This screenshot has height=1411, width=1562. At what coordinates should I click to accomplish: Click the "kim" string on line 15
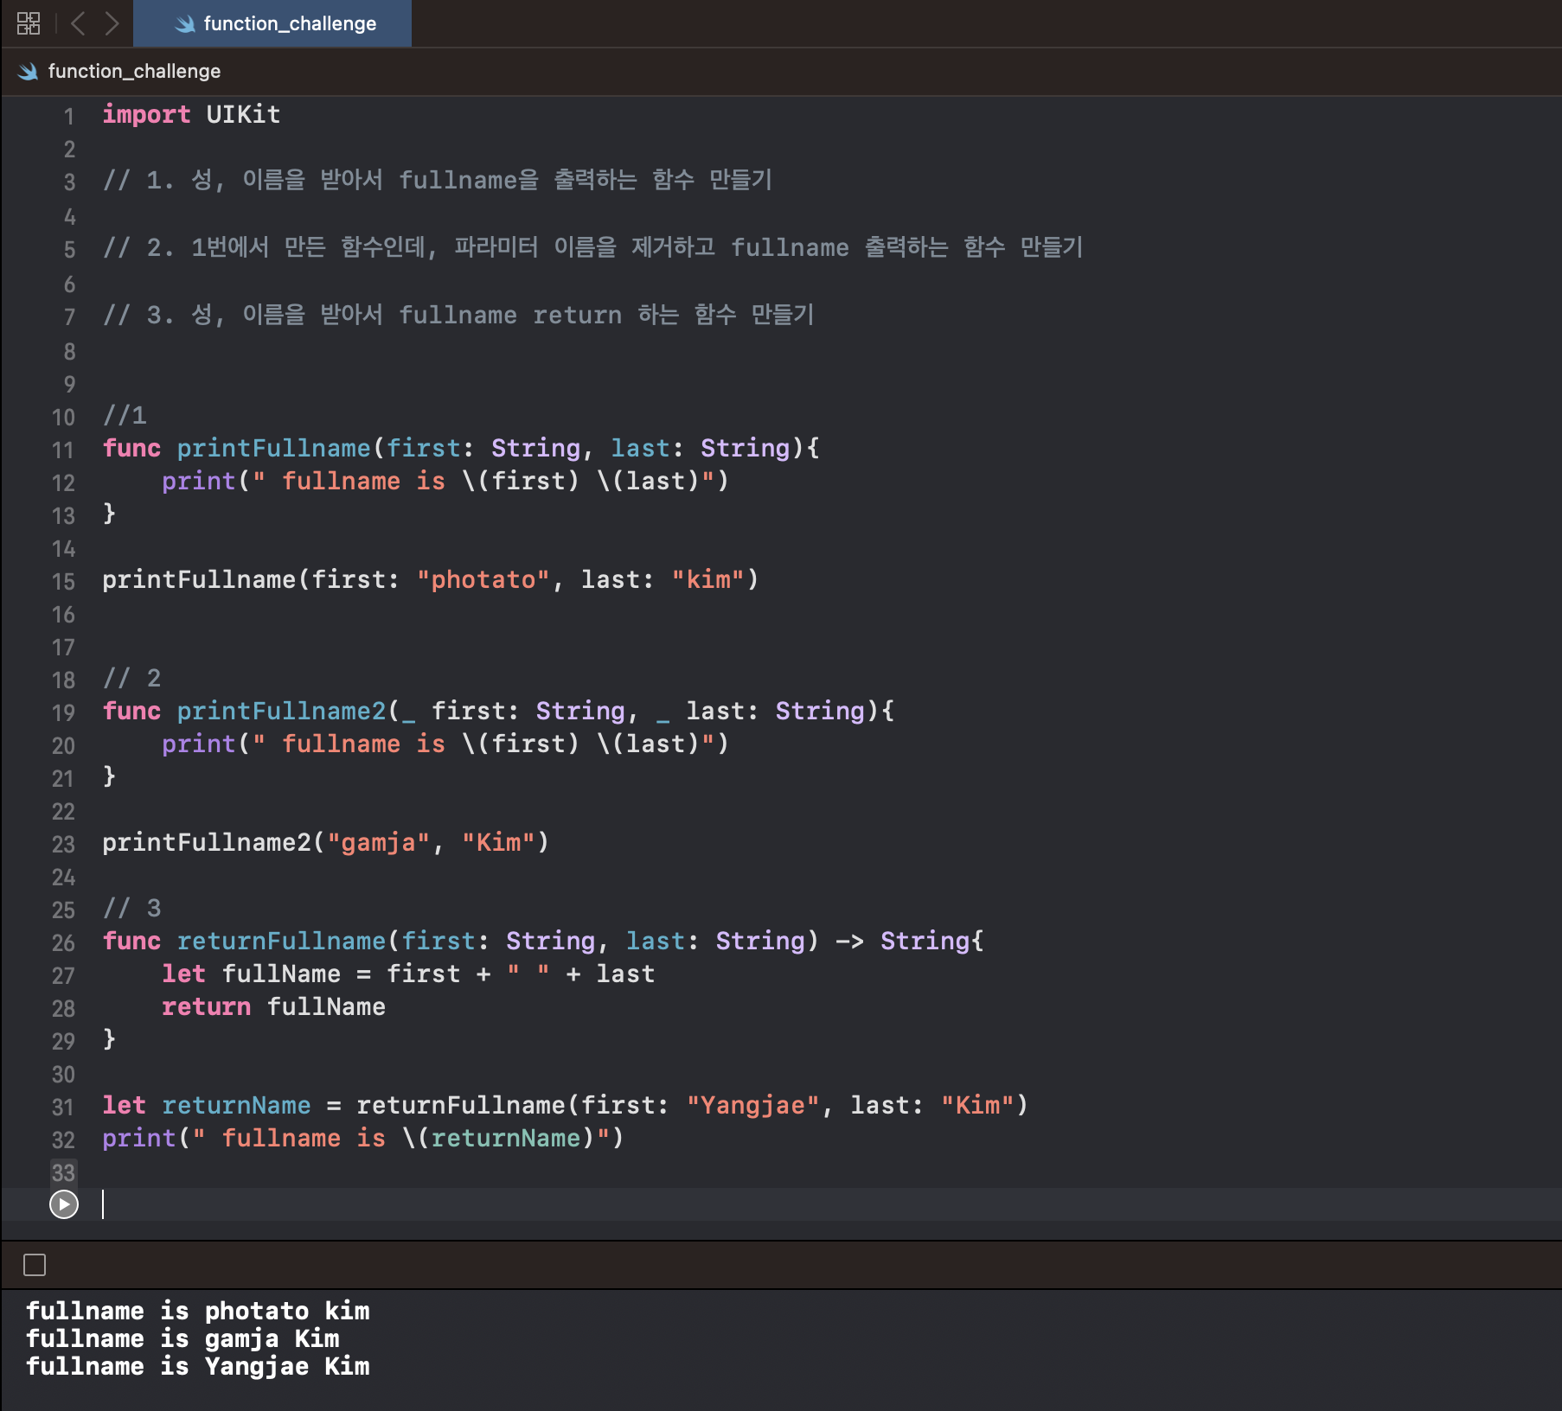tap(708, 579)
